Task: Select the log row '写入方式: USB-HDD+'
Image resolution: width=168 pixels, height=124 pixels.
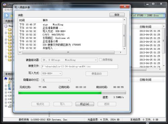Action: pos(70,31)
